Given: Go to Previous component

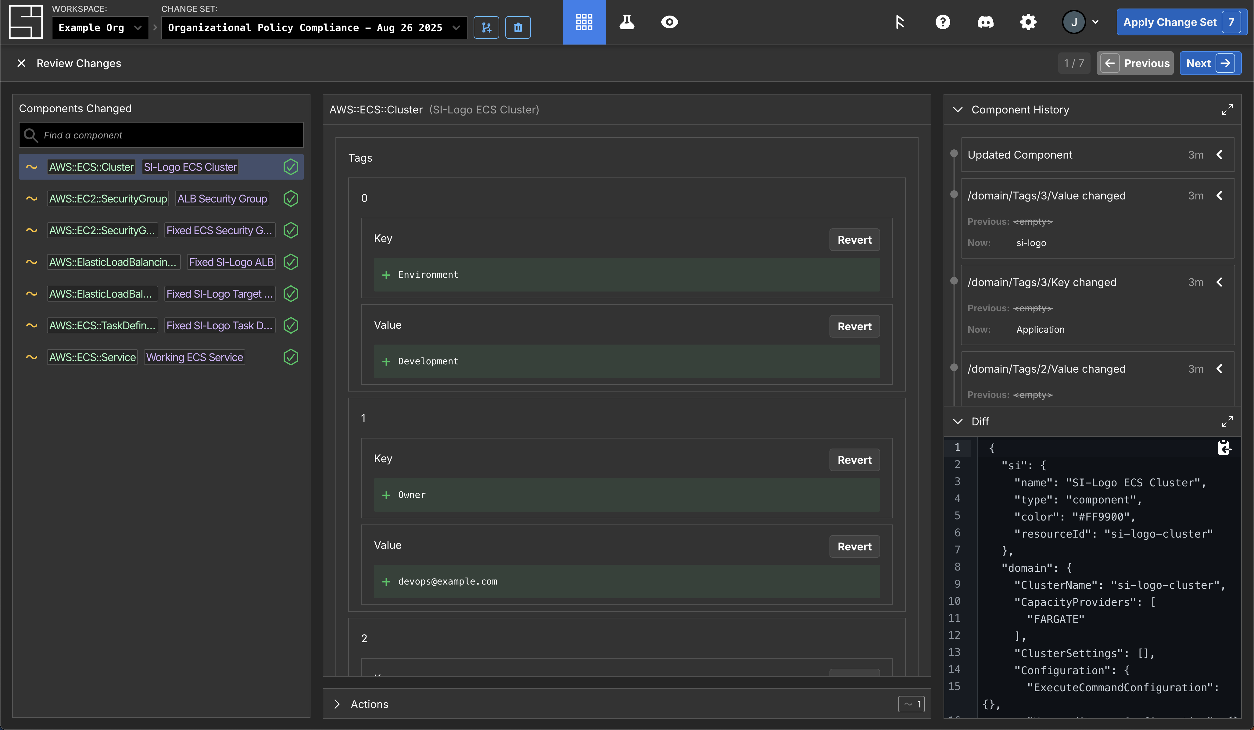Looking at the screenshot, I should click(x=1135, y=63).
